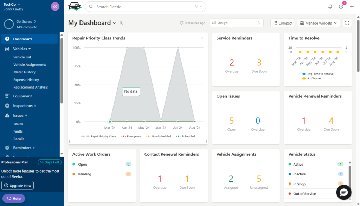360x206 pixels.
Task: Toggle the Scheduled legend entry
Action: [185, 136]
